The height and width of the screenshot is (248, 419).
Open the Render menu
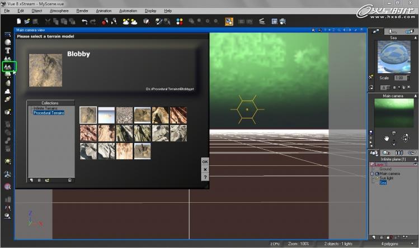pyautogui.click(x=82, y=11)
